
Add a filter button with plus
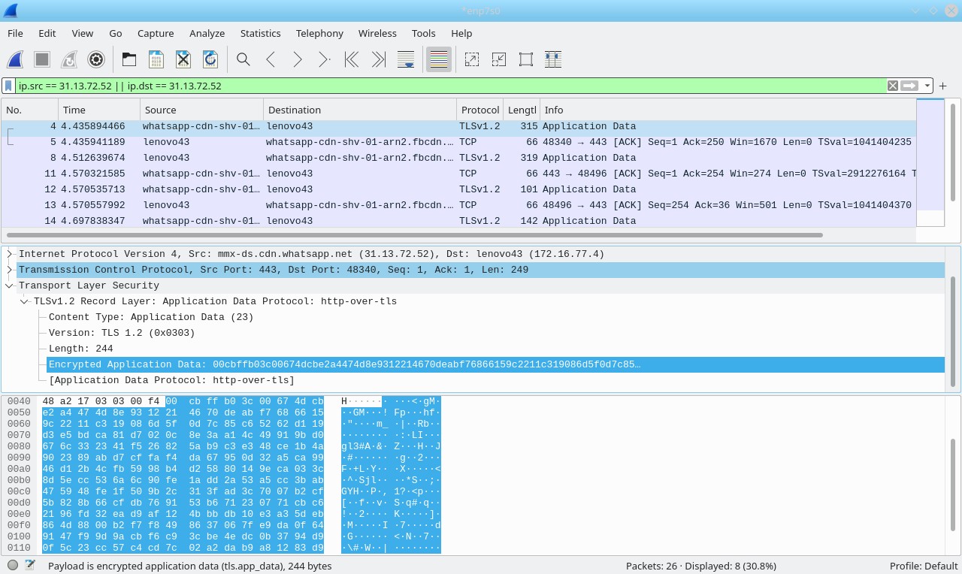click(943, 86)
